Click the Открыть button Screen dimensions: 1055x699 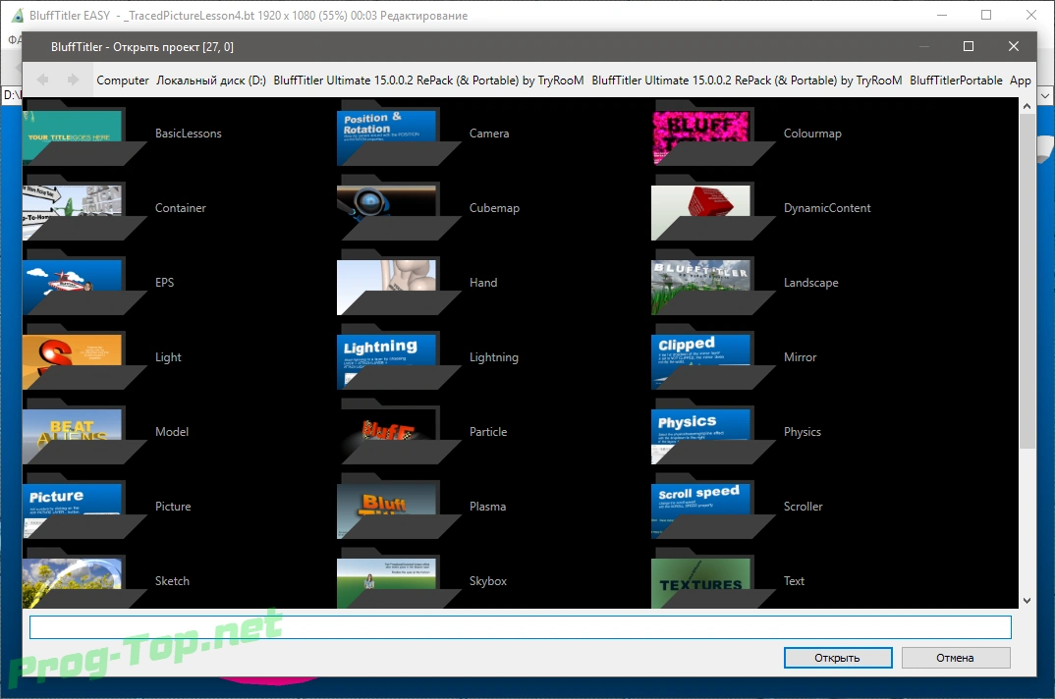[838, 658]
